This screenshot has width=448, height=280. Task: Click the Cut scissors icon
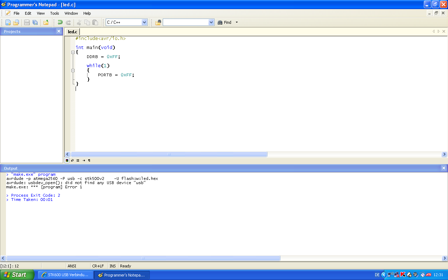coord(79,22)
